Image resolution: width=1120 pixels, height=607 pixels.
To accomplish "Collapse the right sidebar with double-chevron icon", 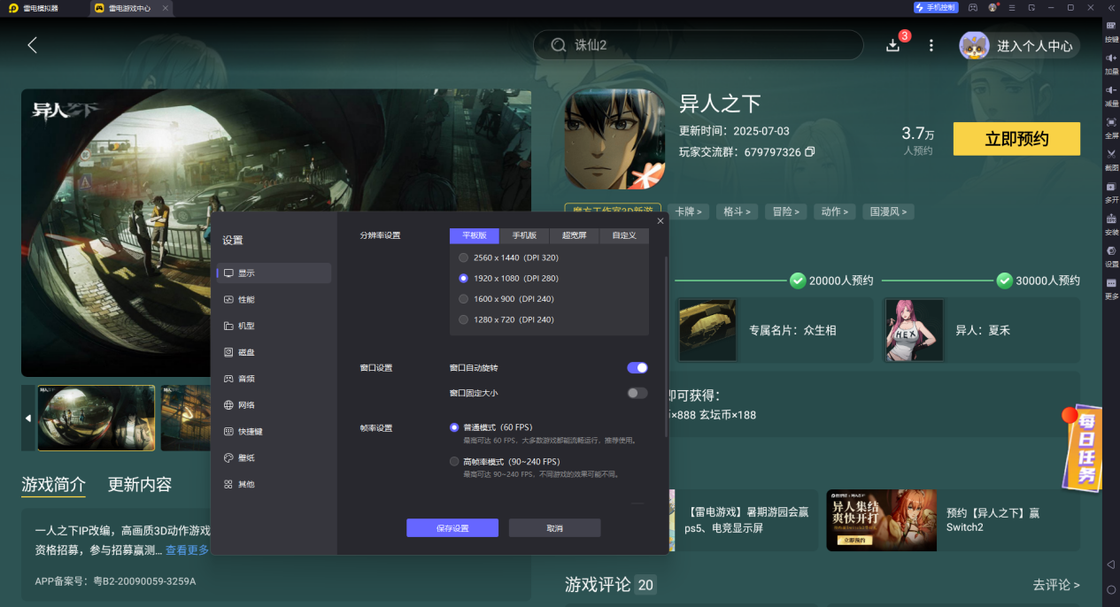I will pyautogui.click(x=1111, y=7).
